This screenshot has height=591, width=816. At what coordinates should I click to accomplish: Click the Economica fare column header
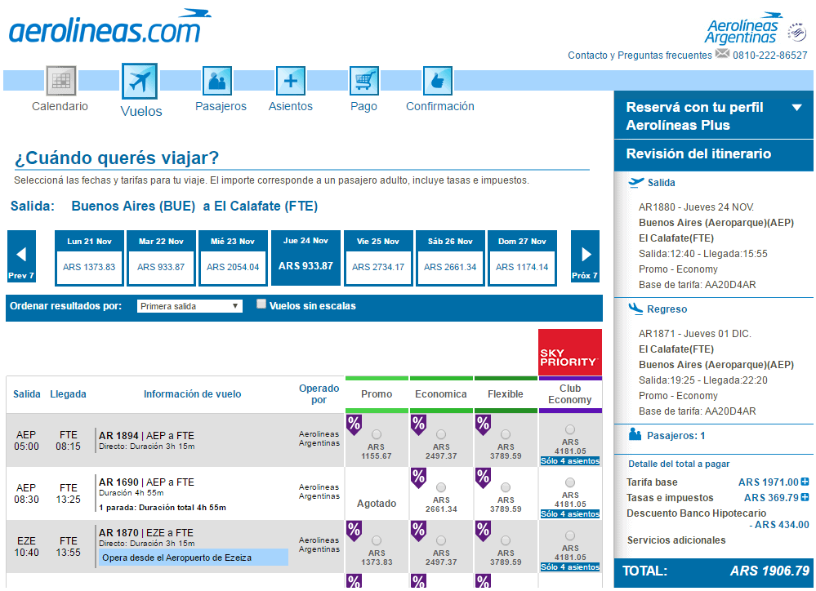point(441,393)
